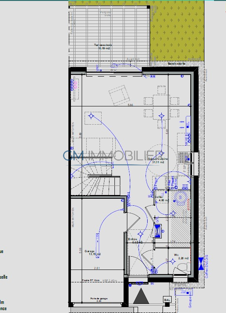Click the cooktop symbol in the kitchen

[182, 158]
